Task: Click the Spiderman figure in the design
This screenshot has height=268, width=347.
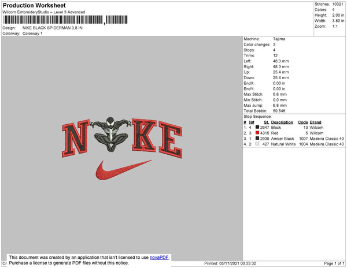Action: pos(110,134)
